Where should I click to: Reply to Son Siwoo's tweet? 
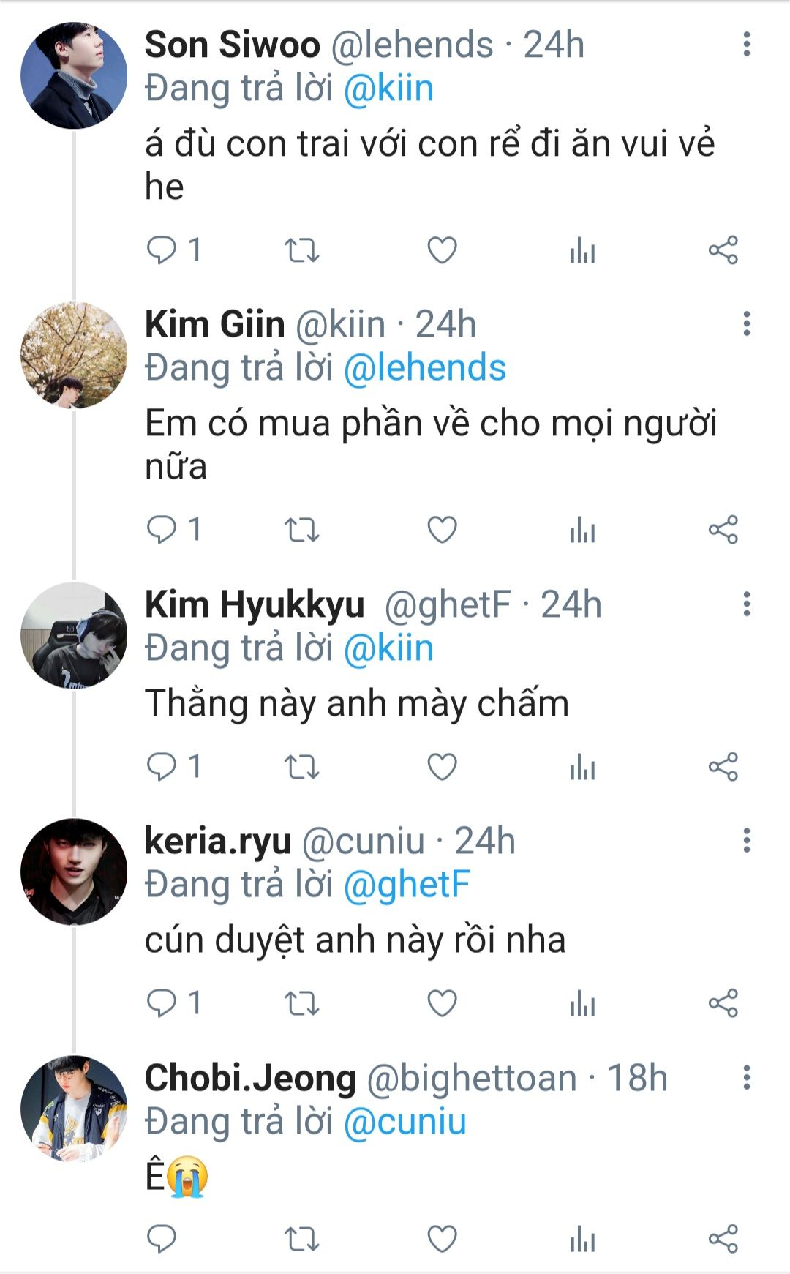pos(162,250)
